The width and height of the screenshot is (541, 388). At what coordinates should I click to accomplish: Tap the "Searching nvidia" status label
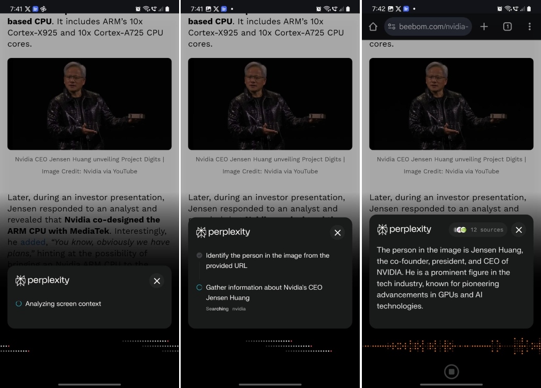226,309
